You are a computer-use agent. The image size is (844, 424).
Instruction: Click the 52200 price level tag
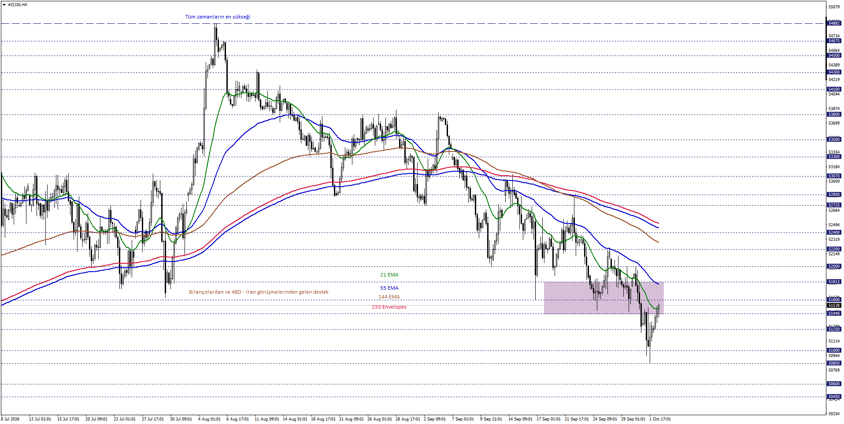(834, 249)
